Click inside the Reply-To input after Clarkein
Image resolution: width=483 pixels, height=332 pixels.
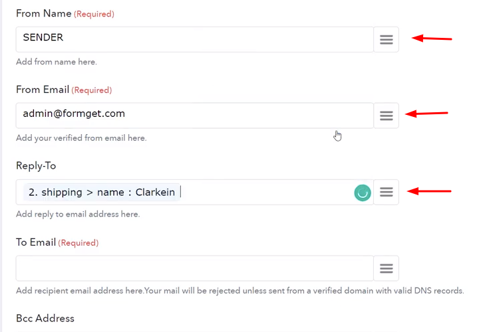click(265, 192)
